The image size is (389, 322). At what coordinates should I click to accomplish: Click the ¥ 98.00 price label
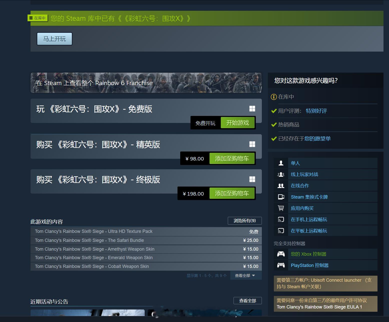tap(194, 159)
